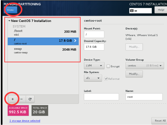Click the Reset All button
Viewport: 167px width, 125px height.
159,121
